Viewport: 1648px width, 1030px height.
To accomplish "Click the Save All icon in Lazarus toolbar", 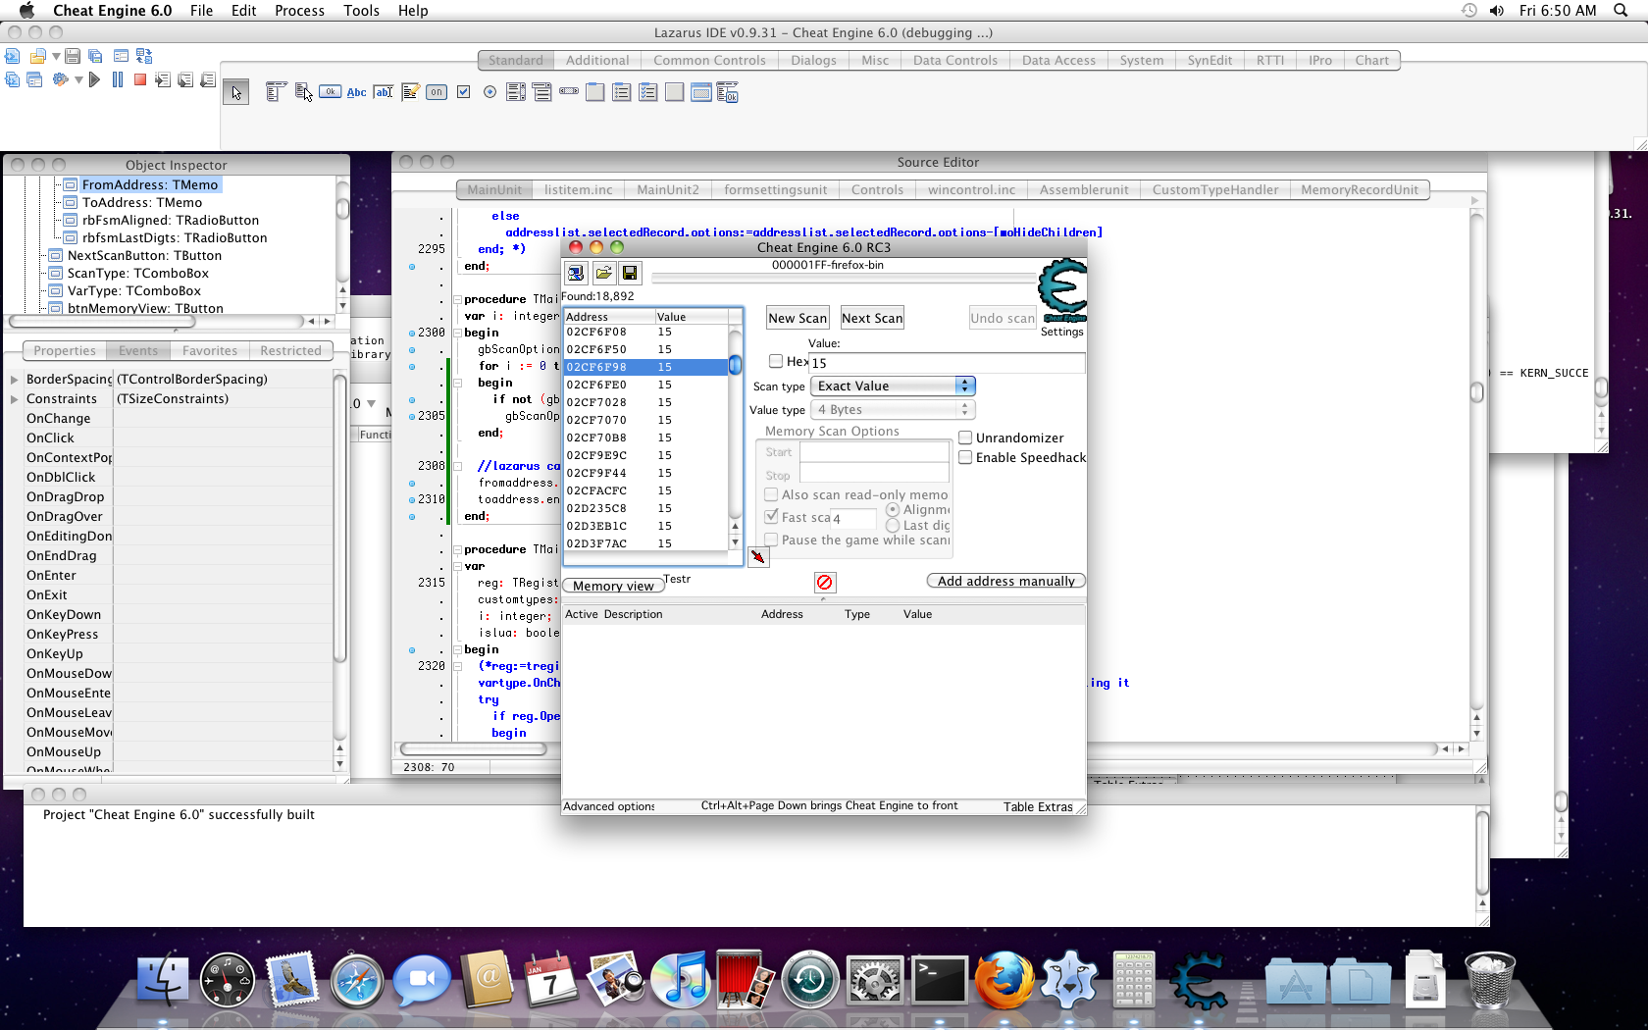I will (x=95, y=57).
